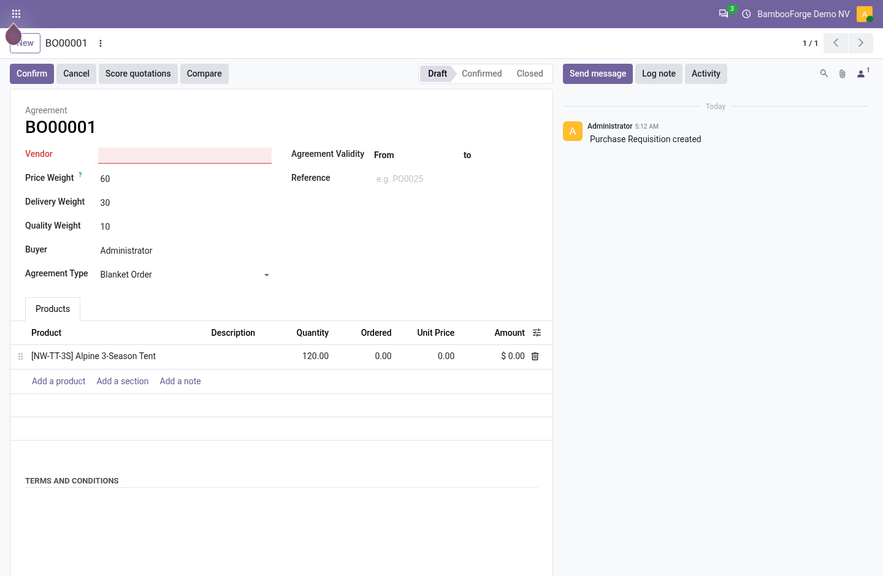This screenshot has width=883, height=576.
Task: Go to the previous record arrow
Action: tap(836, 43)
